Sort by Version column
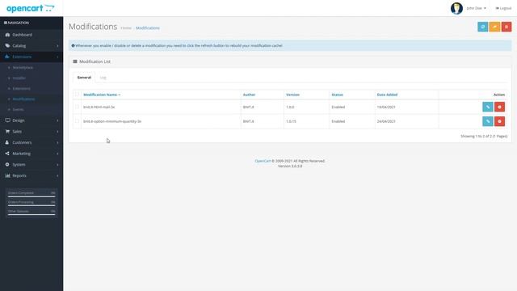Screen dimensions: 517x291 tap(292, 95)
